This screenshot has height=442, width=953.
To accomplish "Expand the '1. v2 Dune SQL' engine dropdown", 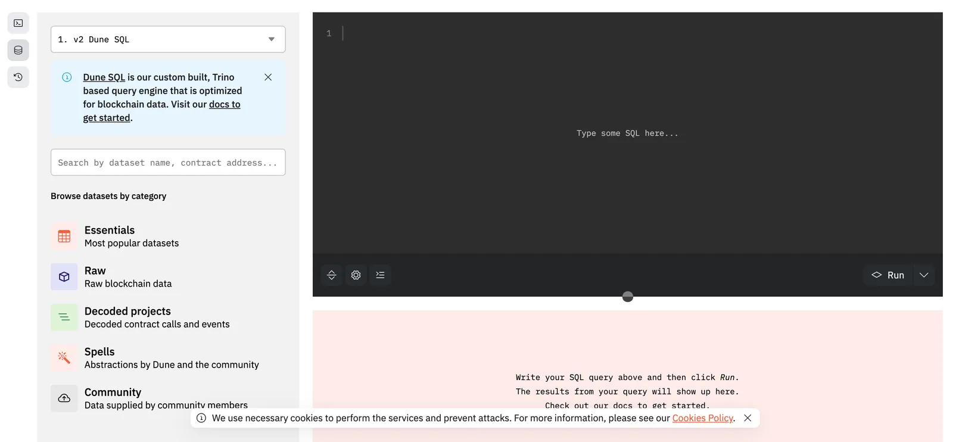I will click(x=168, y=39).
